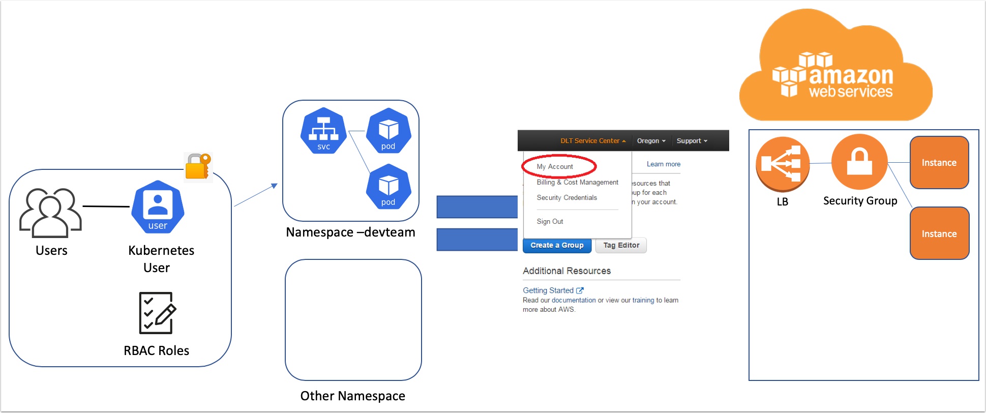Click the Additional Resources heading
Viewport: 986px width, 413px height.
pyautogui.click(x=566, y=271)
